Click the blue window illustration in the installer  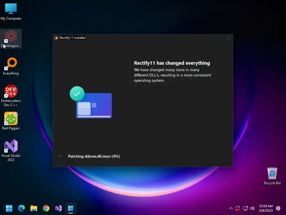coord(94,106)
